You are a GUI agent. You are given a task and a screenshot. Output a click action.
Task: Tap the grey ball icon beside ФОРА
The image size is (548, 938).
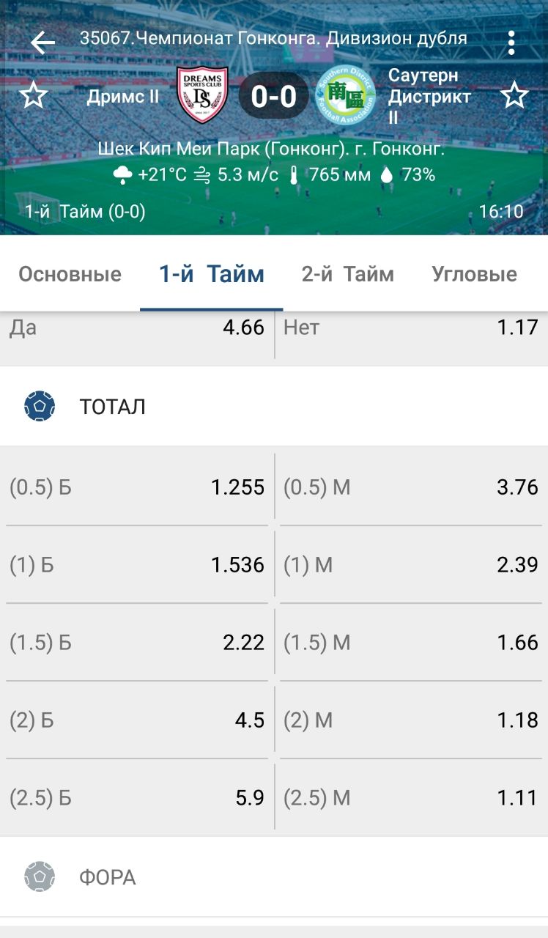(40, 876)
